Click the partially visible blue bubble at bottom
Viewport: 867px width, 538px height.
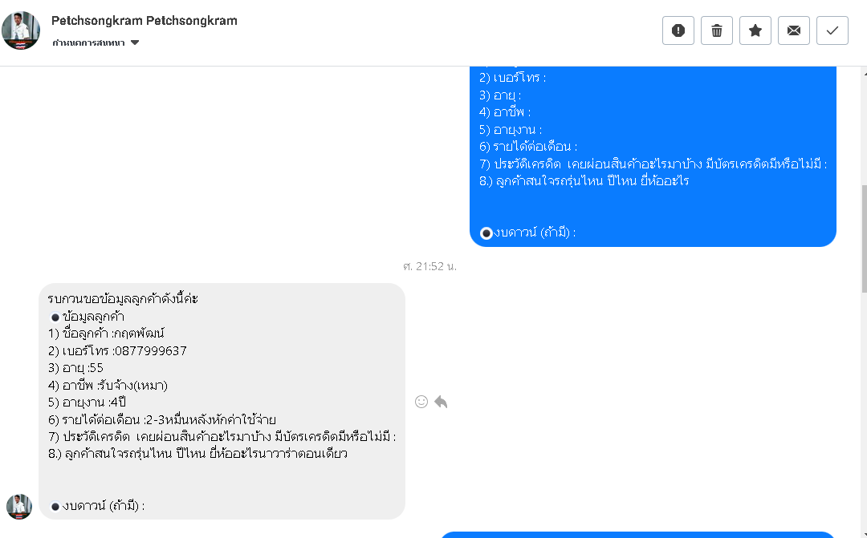tap(638, 534)
